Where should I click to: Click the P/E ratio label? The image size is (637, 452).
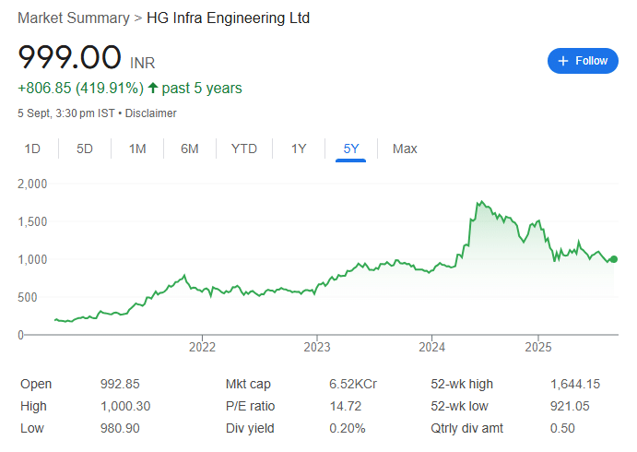pyautogui.click(x=250, y=406)
